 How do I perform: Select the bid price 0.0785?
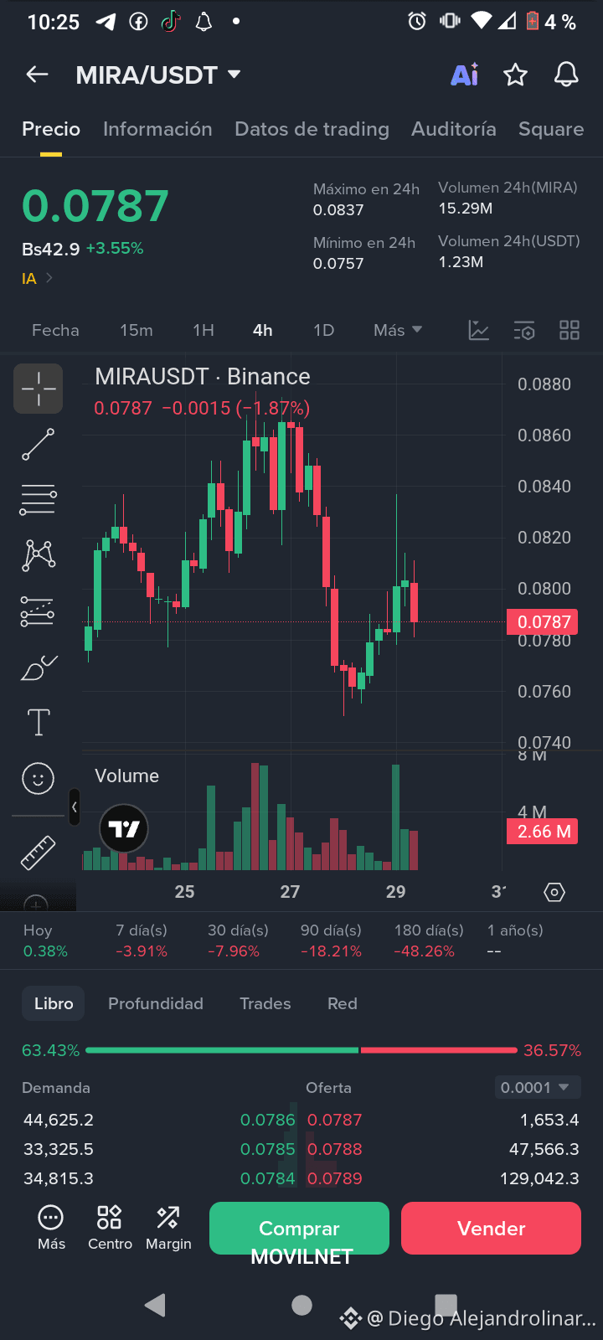click(x=267, y=1149)
